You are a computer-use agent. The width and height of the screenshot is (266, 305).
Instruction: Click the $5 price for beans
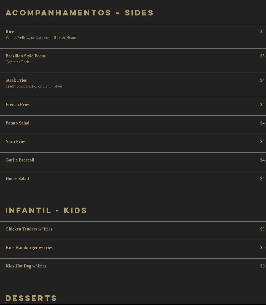[262, 56]
